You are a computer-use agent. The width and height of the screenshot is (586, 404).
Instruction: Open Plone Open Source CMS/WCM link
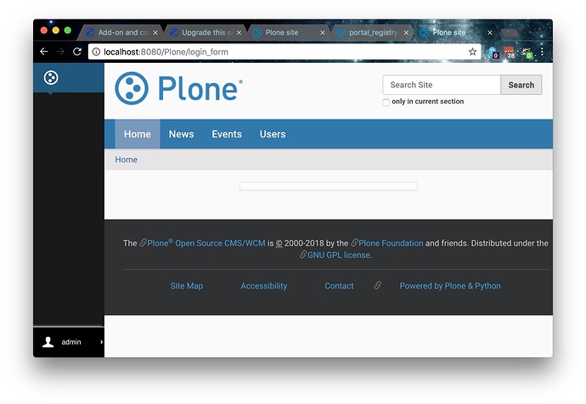(206, 243)
